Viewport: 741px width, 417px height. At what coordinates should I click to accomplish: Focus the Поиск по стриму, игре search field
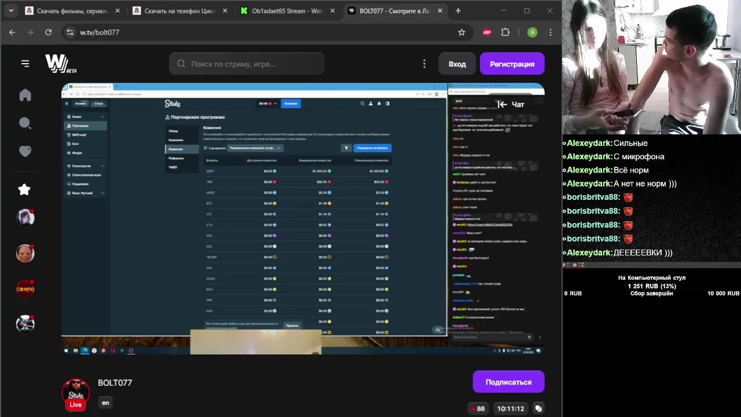click(x=247, y=64)
